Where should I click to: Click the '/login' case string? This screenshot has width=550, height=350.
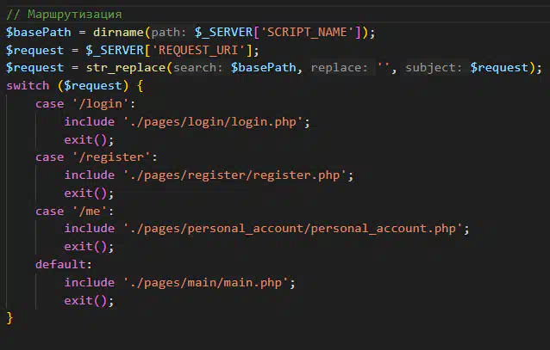click(100, 104)
